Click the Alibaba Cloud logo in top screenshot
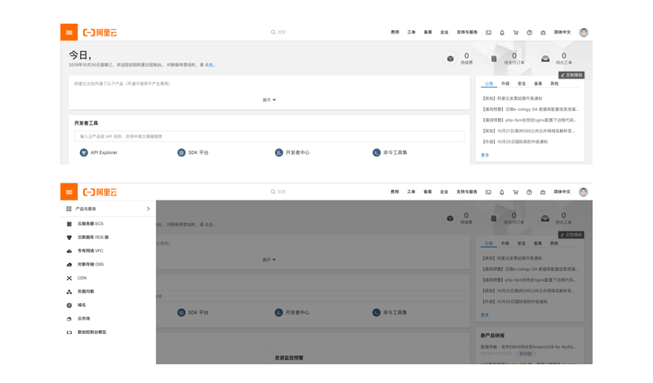This screenshot has width=653, height=383. click(100, 33)
